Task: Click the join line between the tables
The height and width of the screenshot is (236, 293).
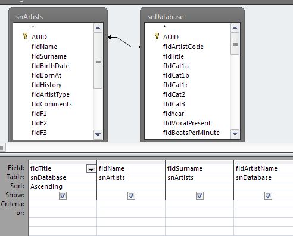Action: tap(124, 42)
